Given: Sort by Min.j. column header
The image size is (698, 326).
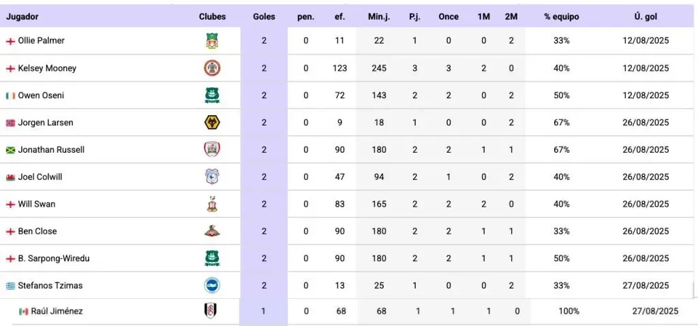Looking at the screenshot, I should pyautogui.click(x=379, y=16).
